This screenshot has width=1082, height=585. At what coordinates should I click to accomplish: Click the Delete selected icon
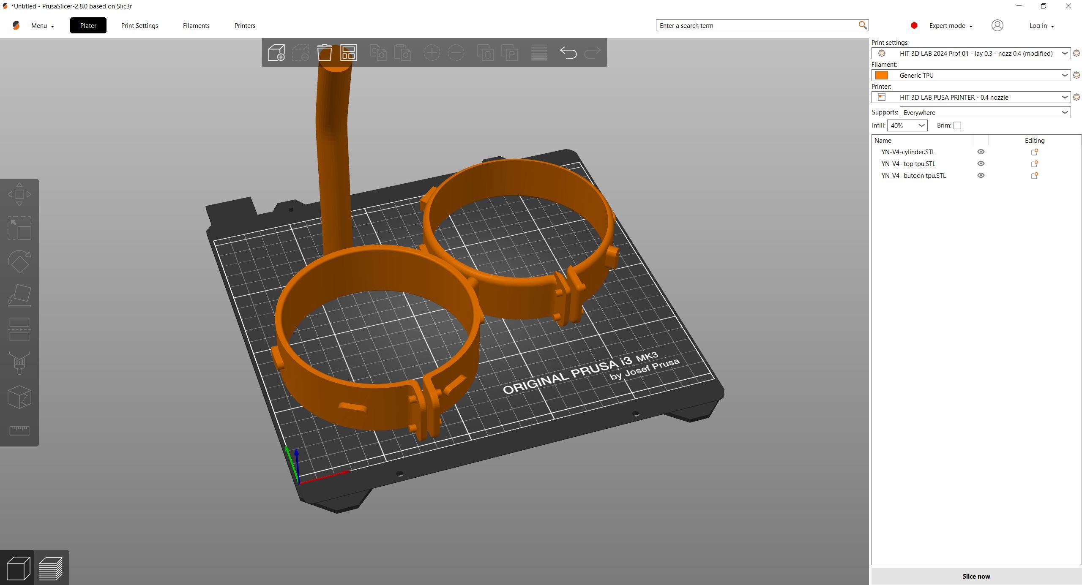pyautogui.click(x=301, y=53)
